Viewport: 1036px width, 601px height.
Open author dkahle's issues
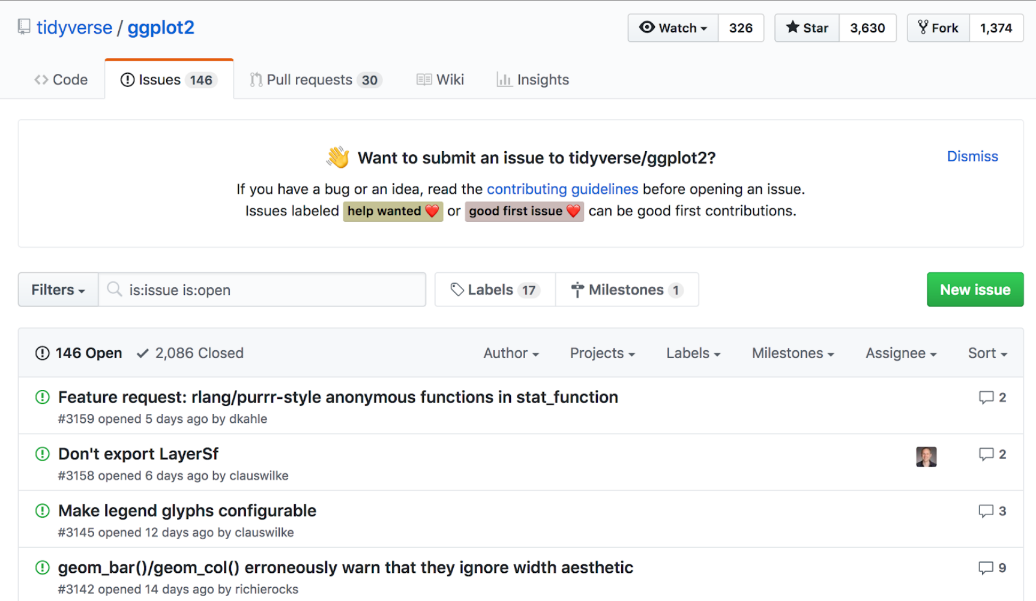[x=248, y=419]
